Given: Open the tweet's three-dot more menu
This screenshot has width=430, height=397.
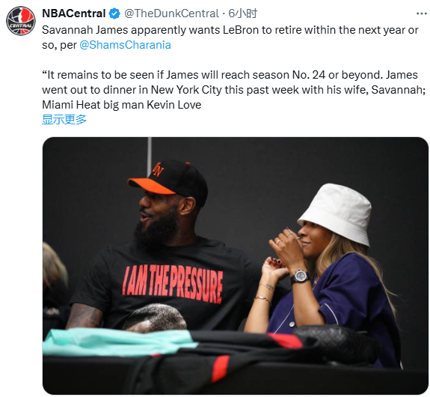Looking at the screenshot, I should pos(421,13).
